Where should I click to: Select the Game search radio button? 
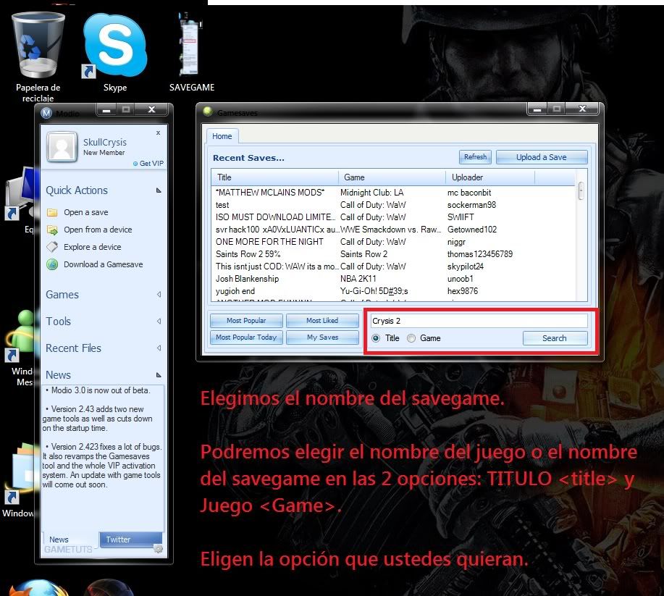click(x=411, y=338)
